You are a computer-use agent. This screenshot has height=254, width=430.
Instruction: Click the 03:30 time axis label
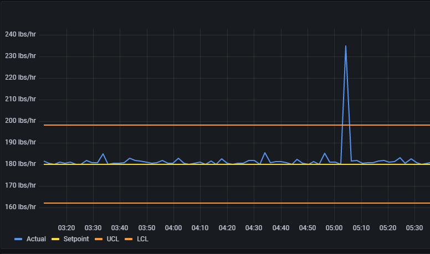pos(93,228)
